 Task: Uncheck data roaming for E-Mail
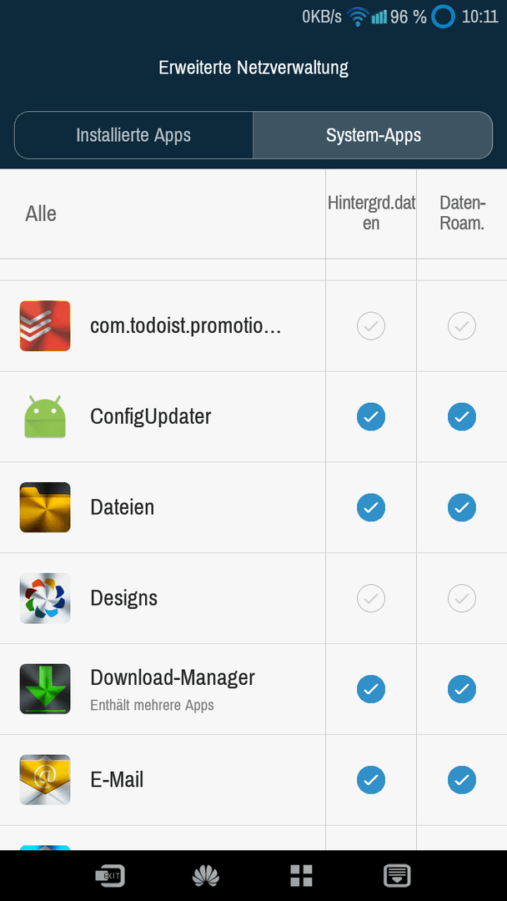point(462,780)
